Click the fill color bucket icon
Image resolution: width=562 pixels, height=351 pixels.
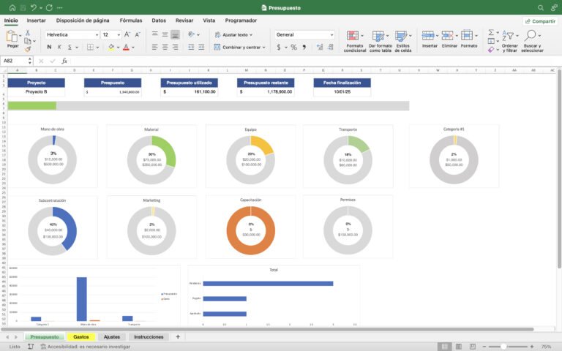pos(111,48)
